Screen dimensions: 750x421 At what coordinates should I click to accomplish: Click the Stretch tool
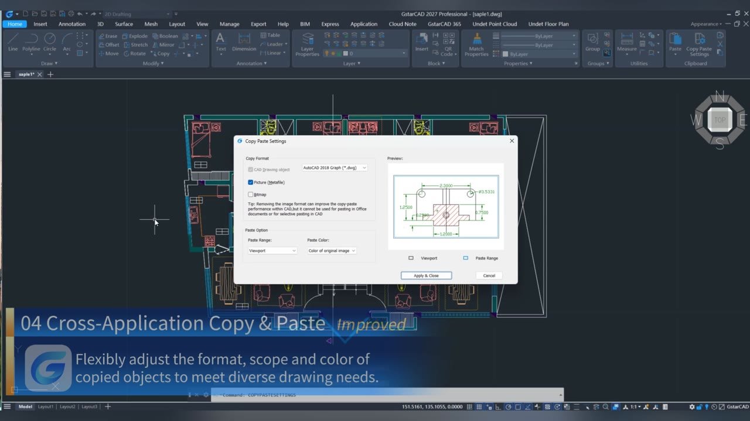click(135, 44)
